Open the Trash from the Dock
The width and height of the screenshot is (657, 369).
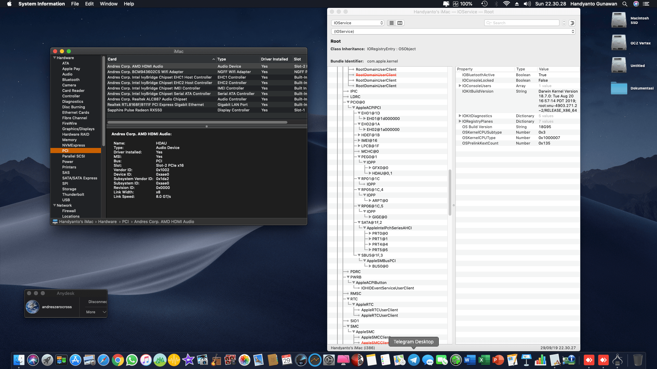(x=639, y=360)
